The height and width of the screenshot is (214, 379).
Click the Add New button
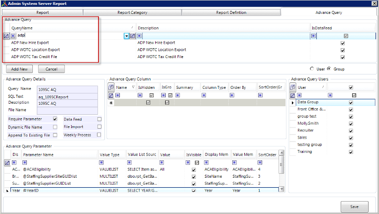point(19,69)
